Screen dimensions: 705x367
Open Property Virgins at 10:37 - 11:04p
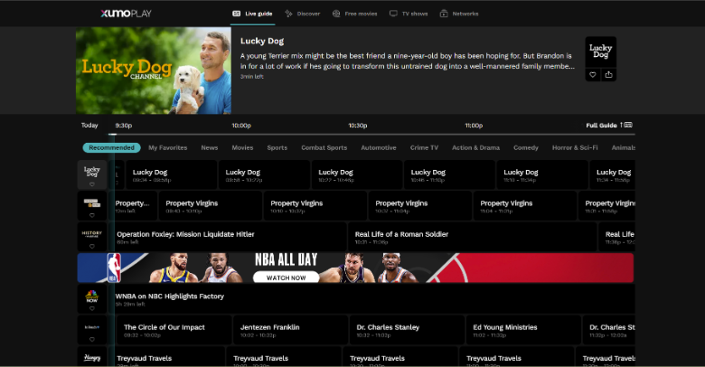pos(420,206)
